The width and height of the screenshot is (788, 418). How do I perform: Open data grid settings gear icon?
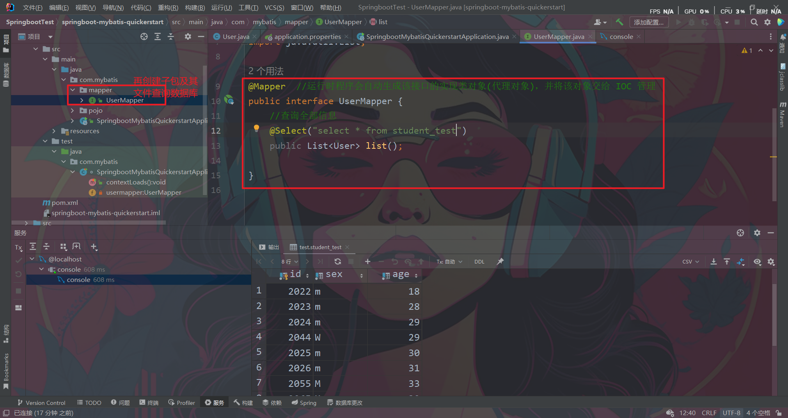click(771, 261)
